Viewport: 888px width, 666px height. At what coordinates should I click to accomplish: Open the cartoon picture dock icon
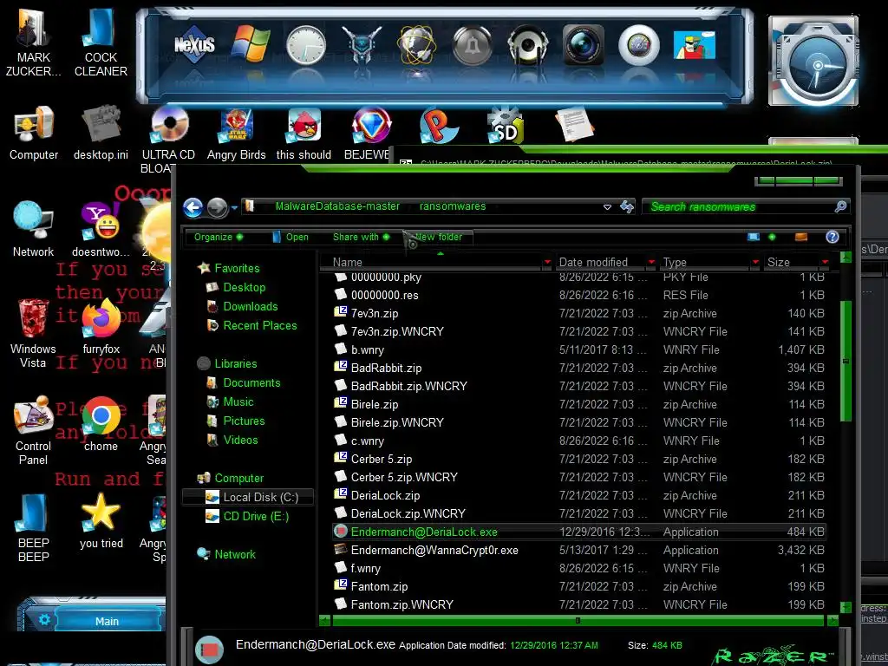point(695,45)
